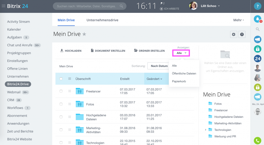Image resolution: width=264 pixels, height=145 pixels.
Task: Open the row menu icon for Freelancer
Action: pyautogui.click(x=70, y=91)
